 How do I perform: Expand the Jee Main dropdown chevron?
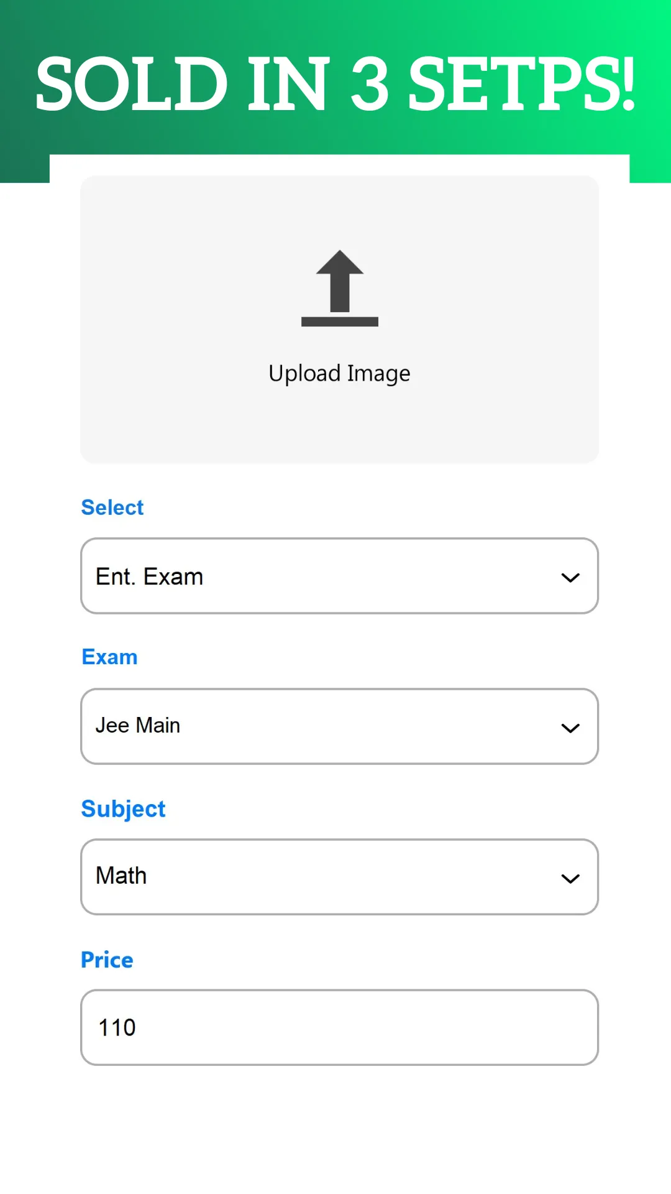click(x=570, y=728)
